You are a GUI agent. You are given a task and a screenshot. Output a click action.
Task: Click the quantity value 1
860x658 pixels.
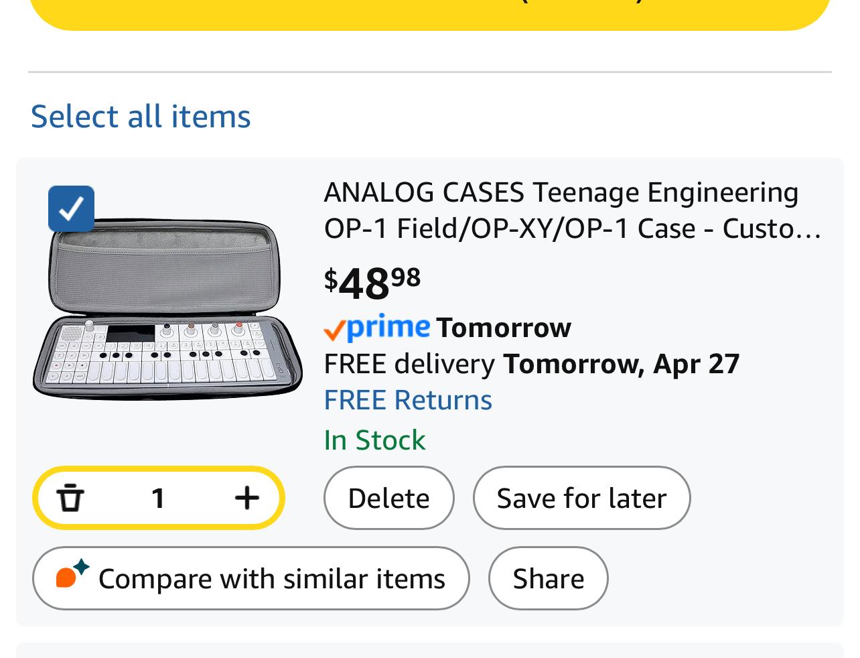pos(158,498)
